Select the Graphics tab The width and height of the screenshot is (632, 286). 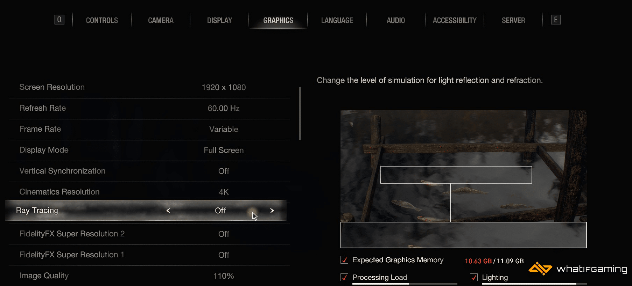click(278, 21)
